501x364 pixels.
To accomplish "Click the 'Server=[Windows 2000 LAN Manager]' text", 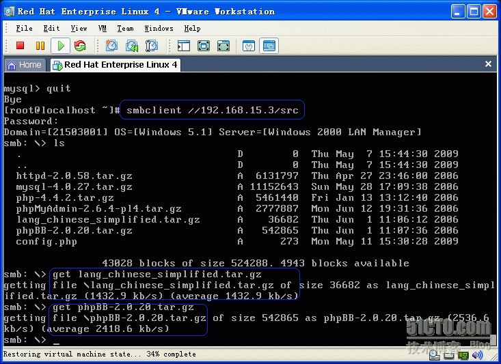I will click(x=320, y=132).
